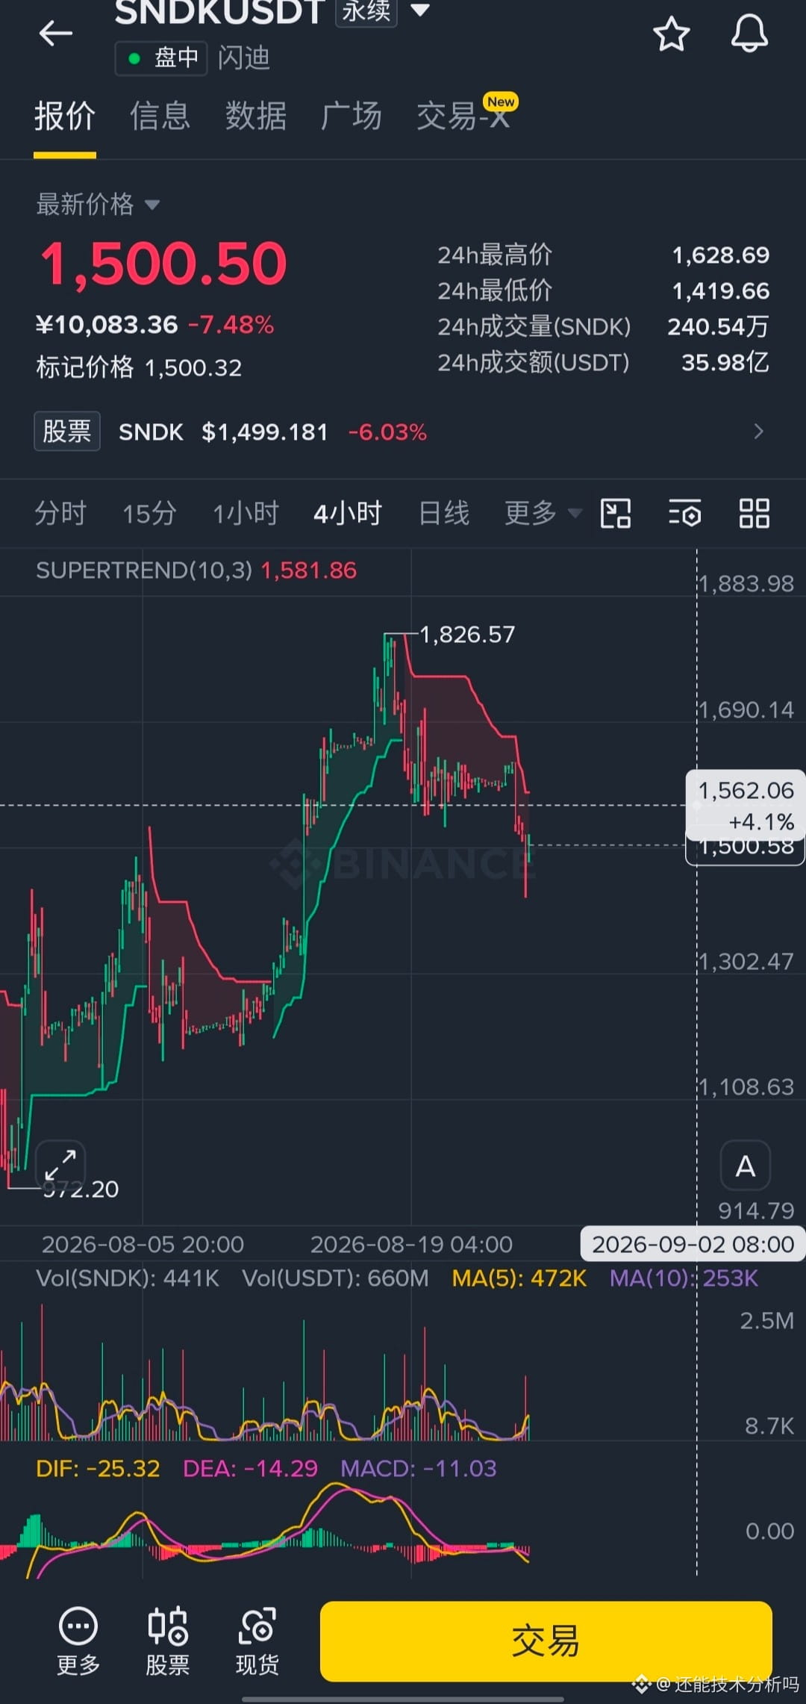Switch to 广场 tab

pos(352,117)
